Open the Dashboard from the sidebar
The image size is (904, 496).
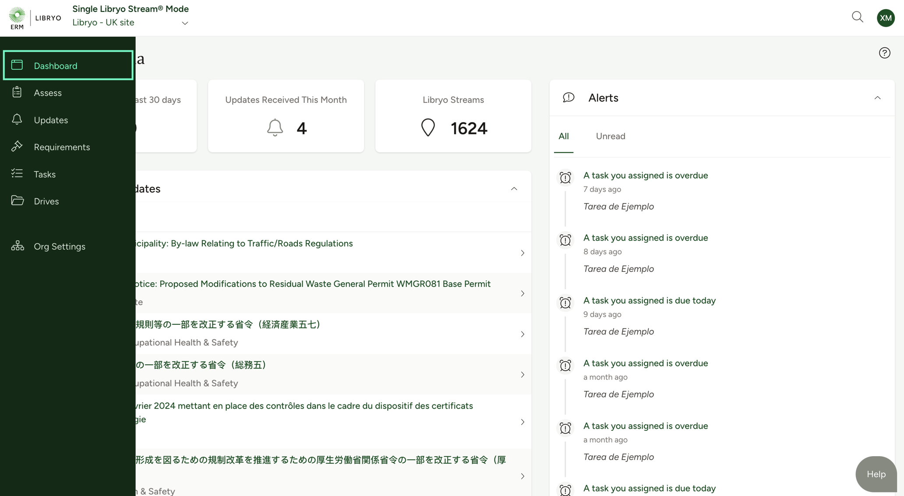click(55, 65)
